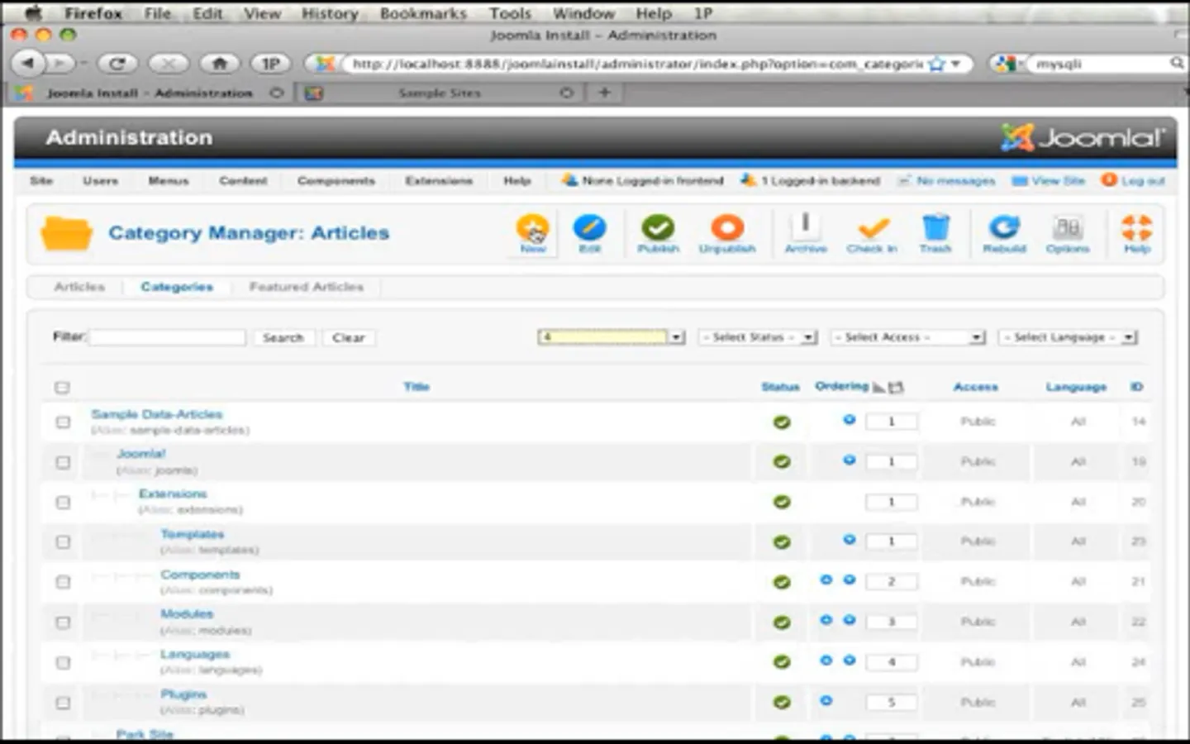Image resolution: width=1190 pixels, height=744 pixels.
Task: Click the Check In toolbar icon
Action: click(x=872, y=233)
